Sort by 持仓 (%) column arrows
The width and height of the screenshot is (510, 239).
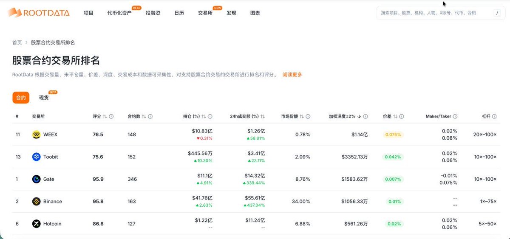click(x=204, y=116)
